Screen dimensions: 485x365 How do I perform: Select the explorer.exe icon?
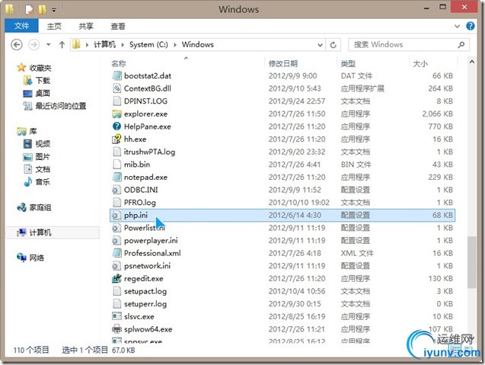pyautogui.click(x=116, y=114)
